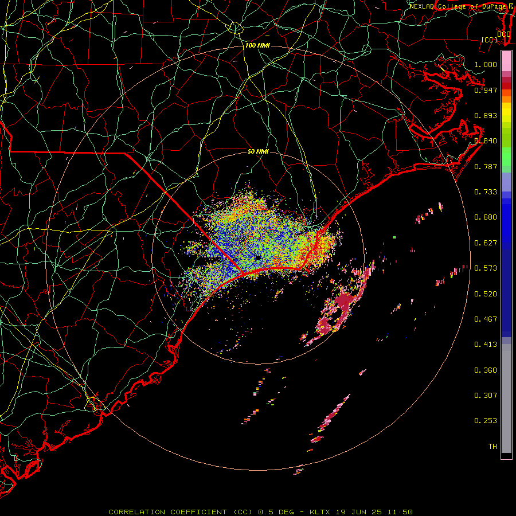This screenshot has height=516, width=516.
Task: Pick the yellow segment of the color bar
Action: click(x=506, y=112)
